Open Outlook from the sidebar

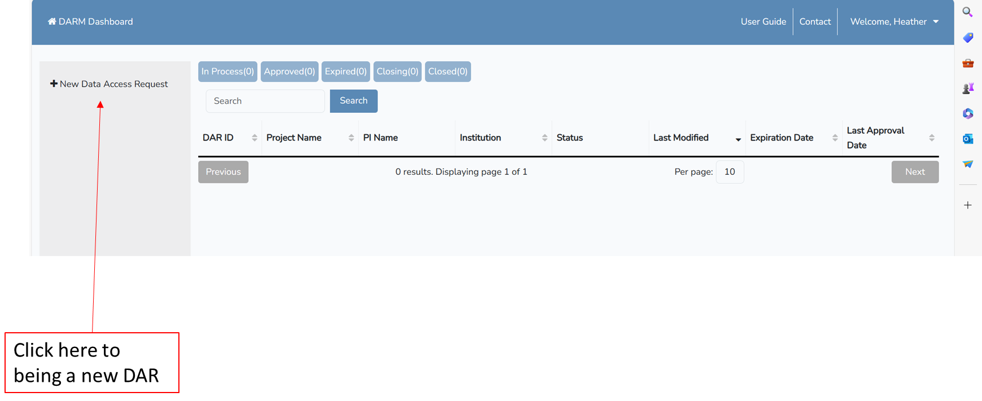click(967, 139)
